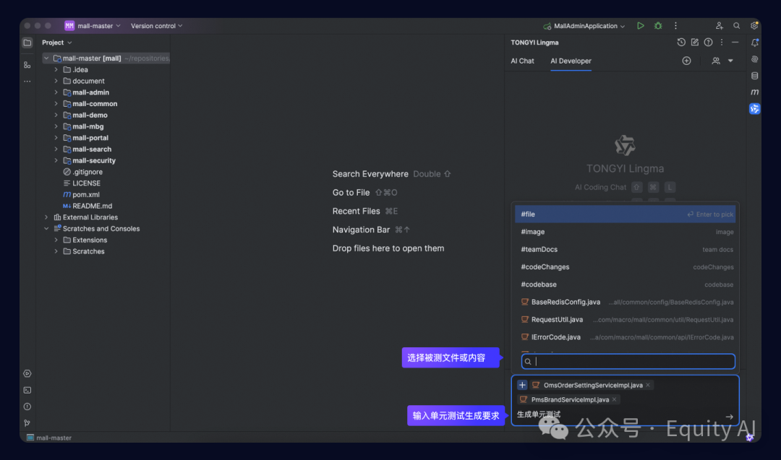Screen dimensions: 781x460
Task: Select the #teamDocs context option
Action: click(x=625, y=249)
